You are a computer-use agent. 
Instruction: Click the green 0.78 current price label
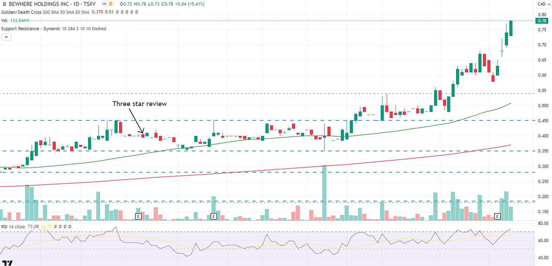click(x=542, y=21)
